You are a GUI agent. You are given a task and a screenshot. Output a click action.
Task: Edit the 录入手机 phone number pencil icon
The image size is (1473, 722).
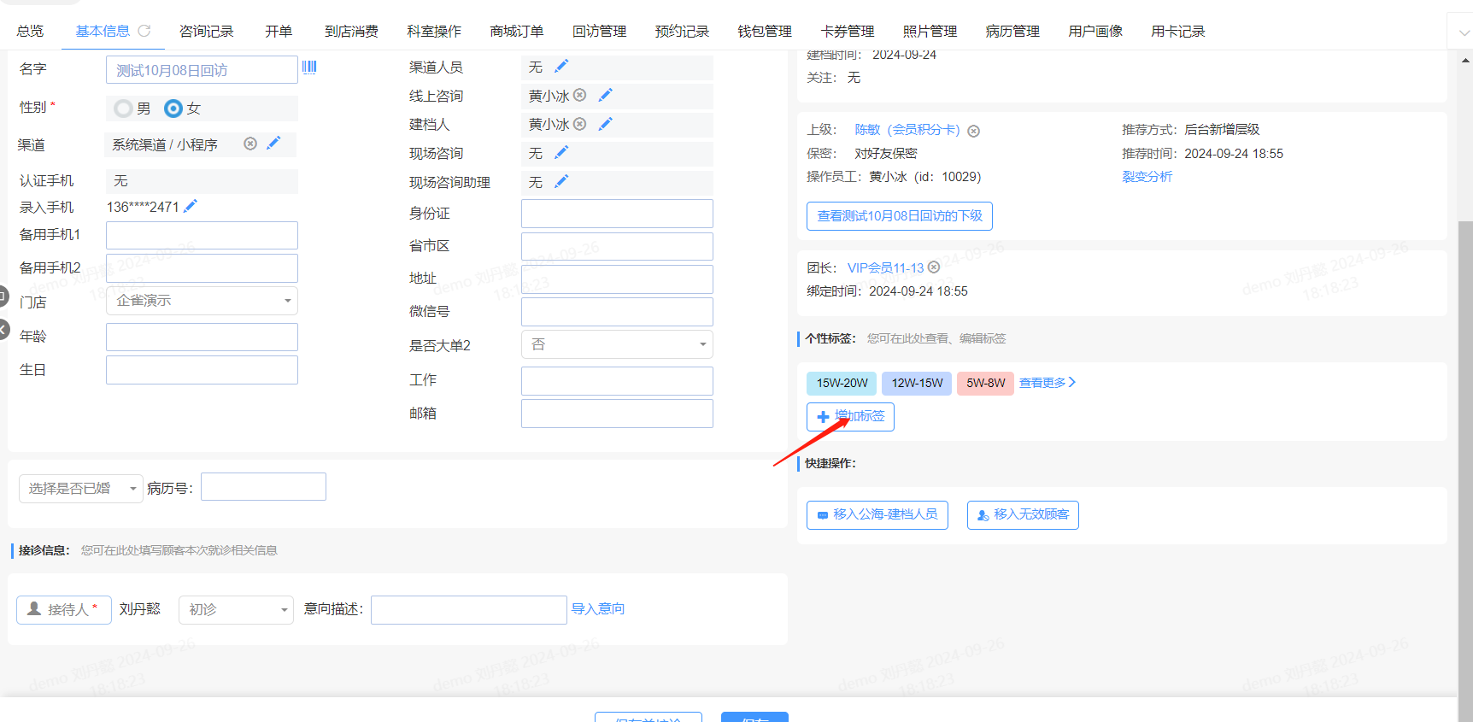tap(191, 206)
